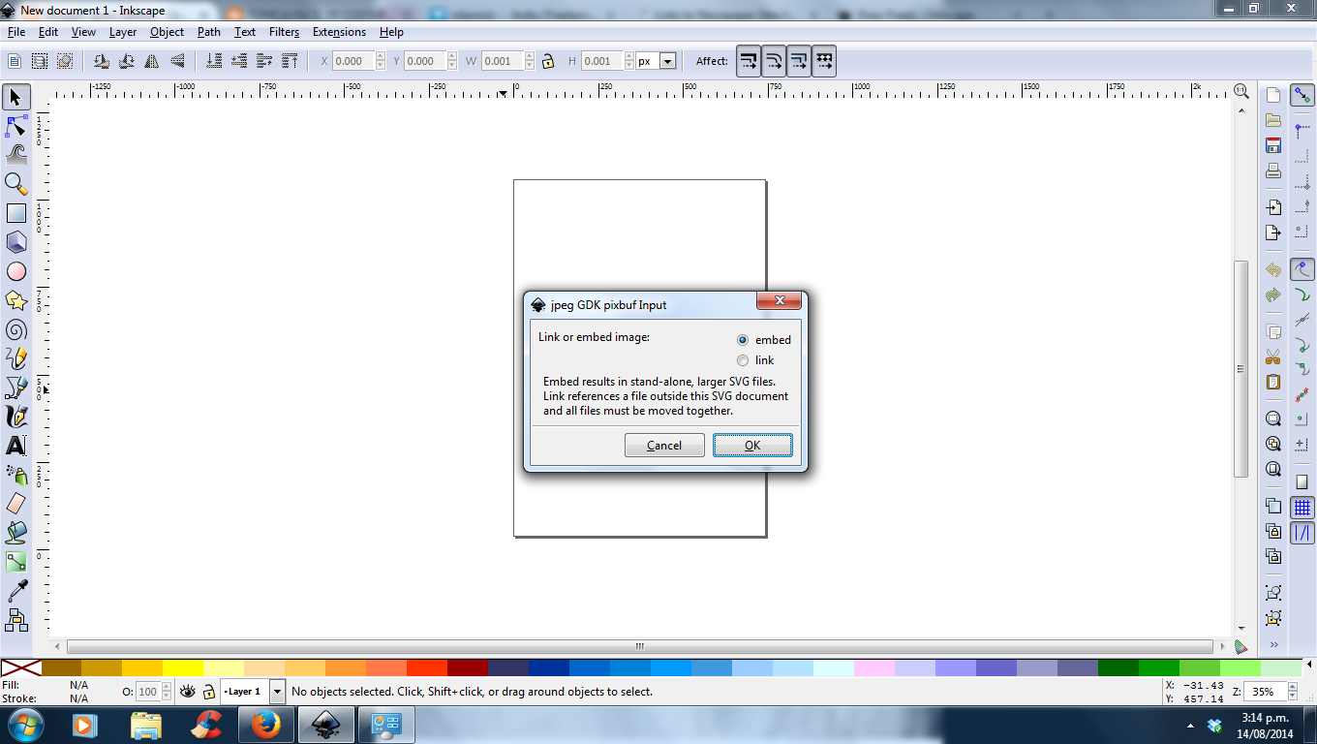
Task: Open the Layer menu
Action: pos(123,32)
